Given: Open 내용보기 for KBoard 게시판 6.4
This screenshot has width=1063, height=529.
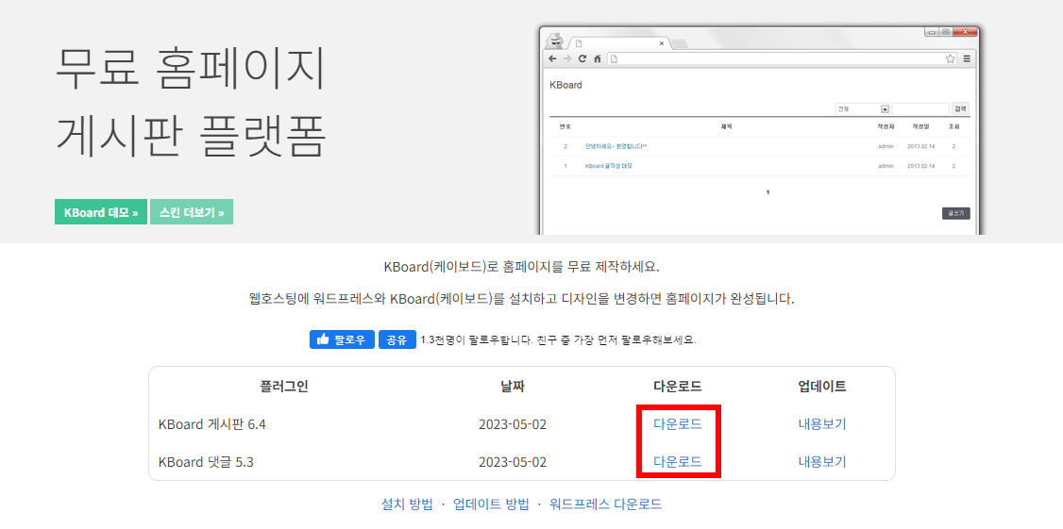Looking at the screenshot, I should click(822, 424).
